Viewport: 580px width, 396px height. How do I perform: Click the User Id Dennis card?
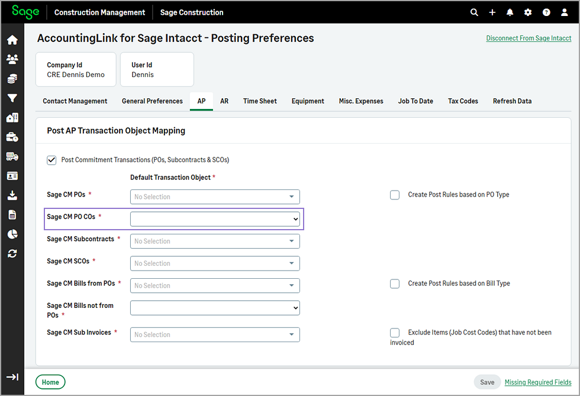157,70
